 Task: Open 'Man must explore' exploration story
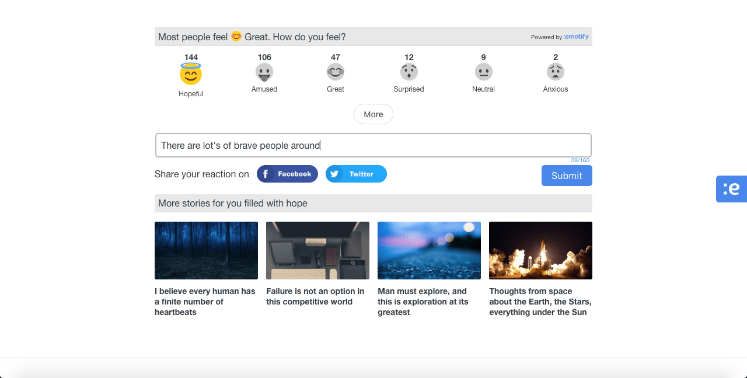point(429,250)
